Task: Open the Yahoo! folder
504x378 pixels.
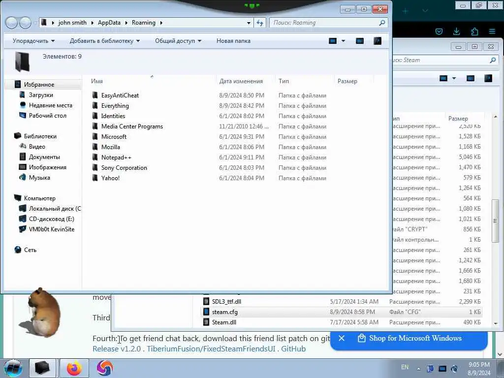Action: (x=110, y=178)
